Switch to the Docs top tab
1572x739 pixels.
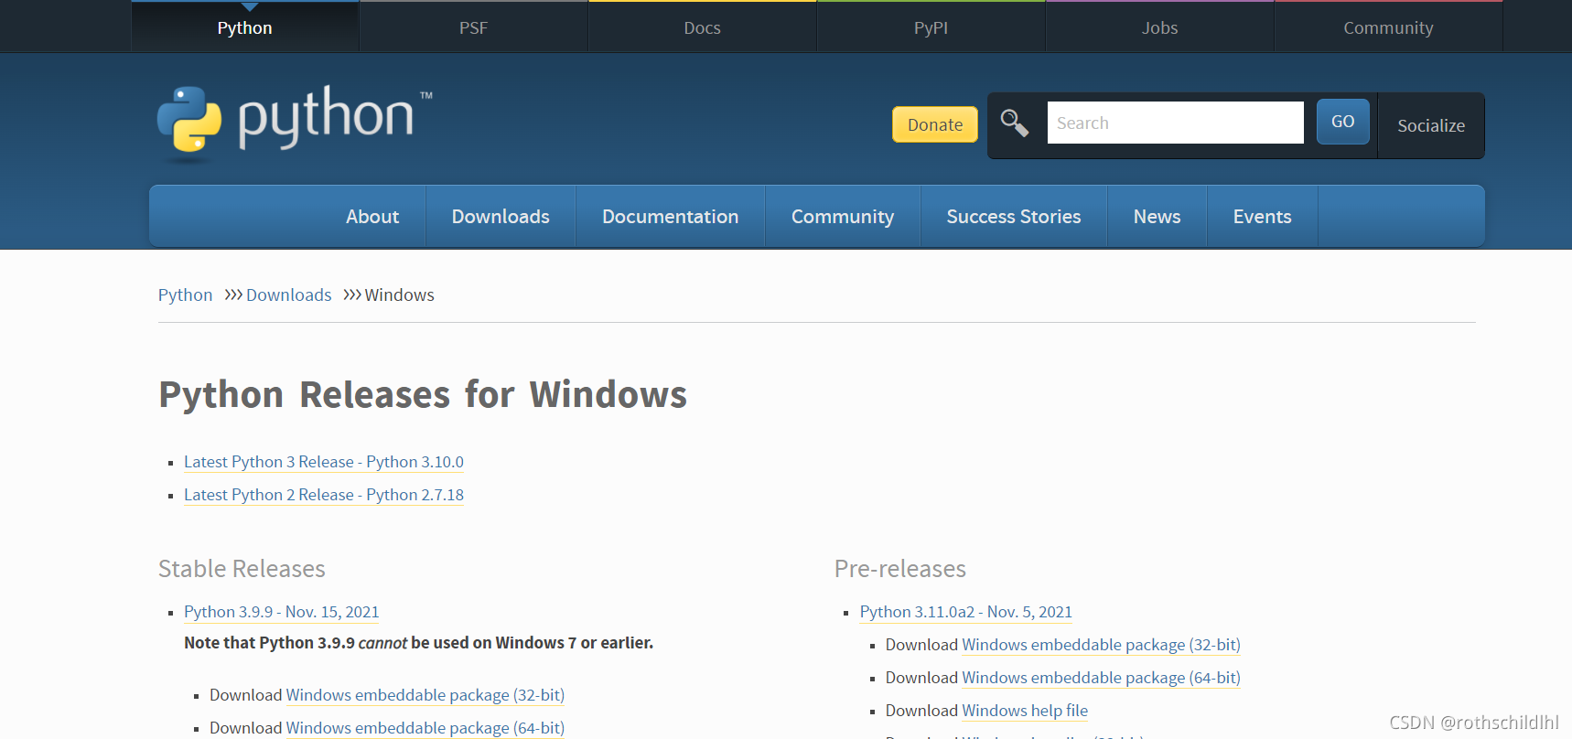click(702, 27)
